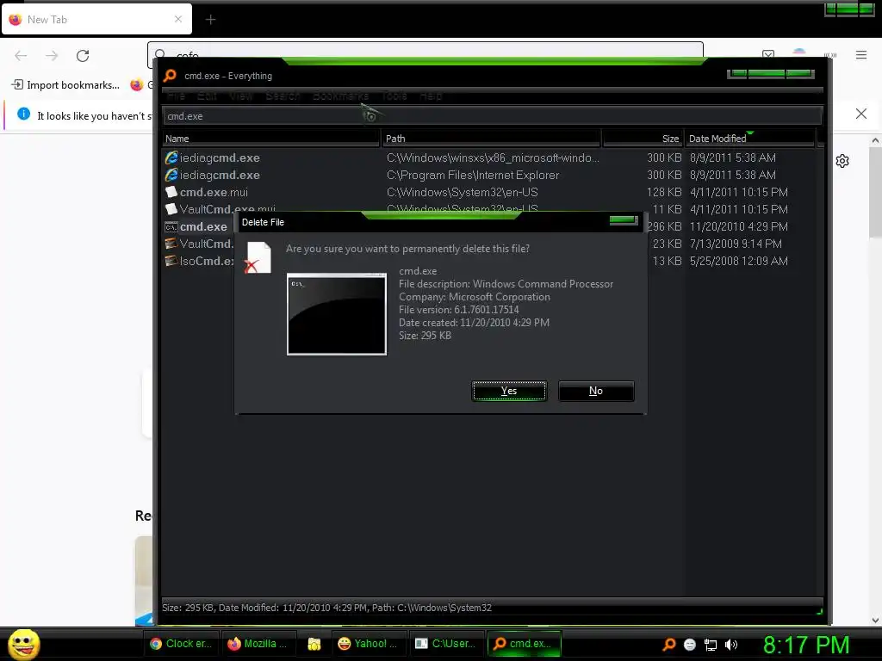The height and width of the screenshot is (661, 882).
Task: Click icon next to VaultCmd executable row
Action: point(171,244)
